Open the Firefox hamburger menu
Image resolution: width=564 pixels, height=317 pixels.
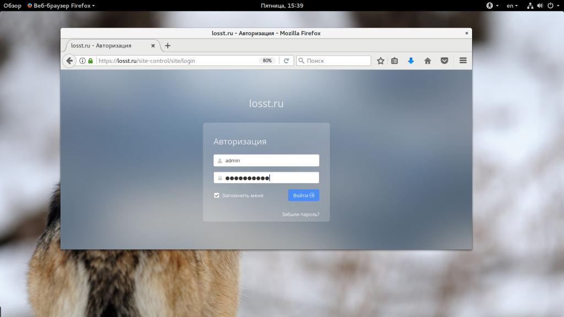pos(463,61)
